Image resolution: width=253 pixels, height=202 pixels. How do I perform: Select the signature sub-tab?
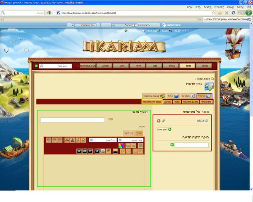167,102
